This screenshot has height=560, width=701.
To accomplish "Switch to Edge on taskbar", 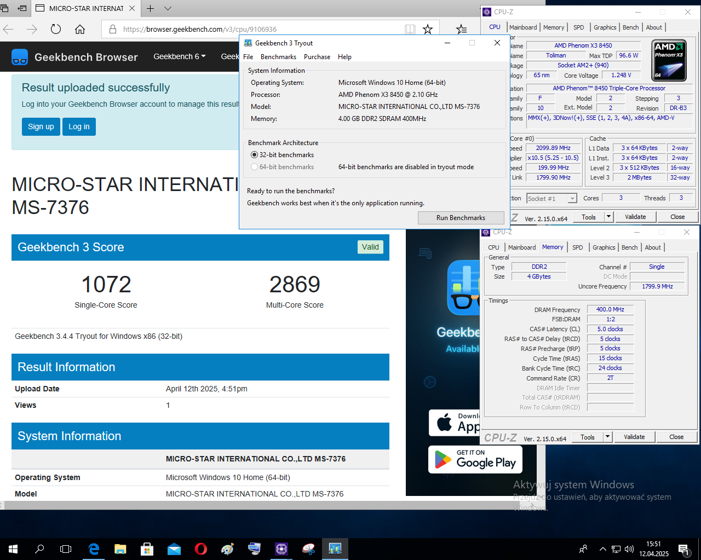I will pyautogui.click(x=94, y=549).
